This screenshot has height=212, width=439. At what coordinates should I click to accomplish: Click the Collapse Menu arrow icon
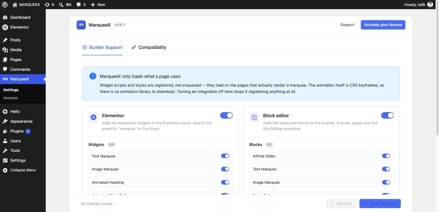[5, 170]
